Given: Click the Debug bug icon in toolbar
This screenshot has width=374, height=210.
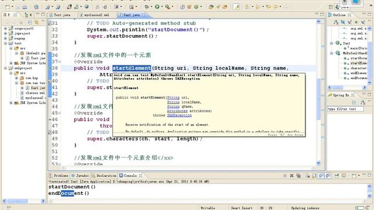Looking at the screenshot, I should click(x=147, y=7).
